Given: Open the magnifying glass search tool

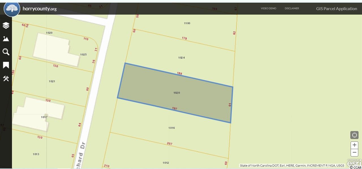Looking at the screenshot, I should 6,52.
